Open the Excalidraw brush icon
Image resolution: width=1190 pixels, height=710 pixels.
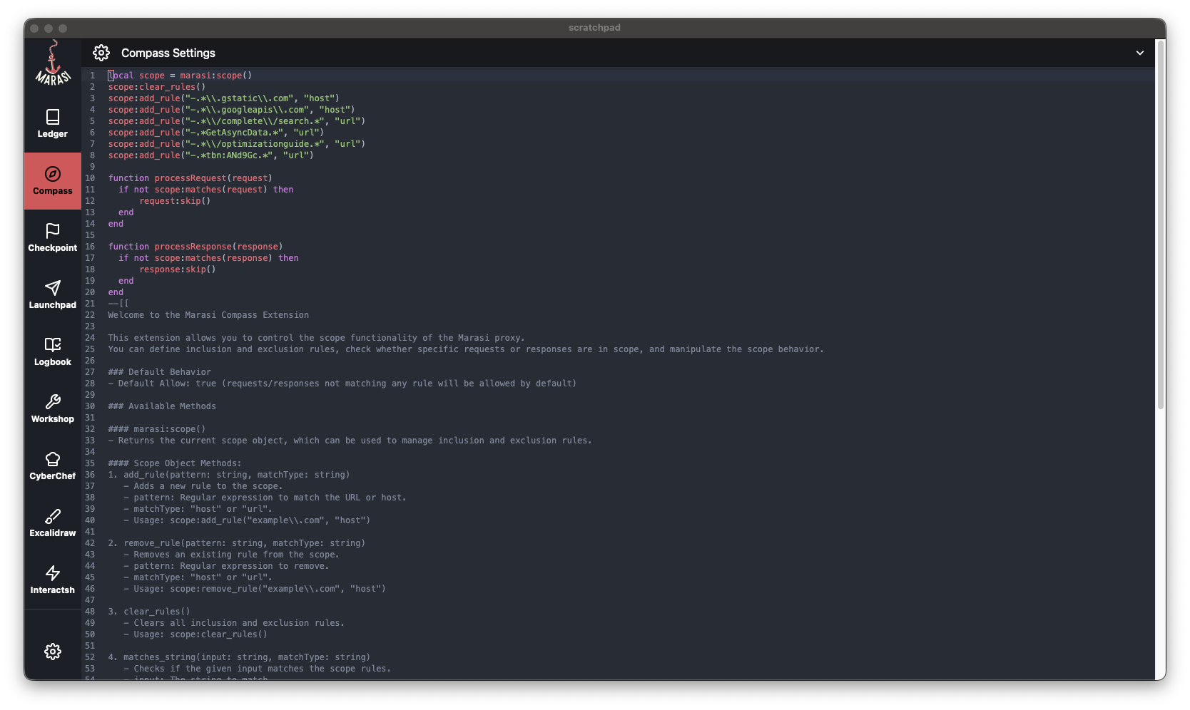[53, 517]
